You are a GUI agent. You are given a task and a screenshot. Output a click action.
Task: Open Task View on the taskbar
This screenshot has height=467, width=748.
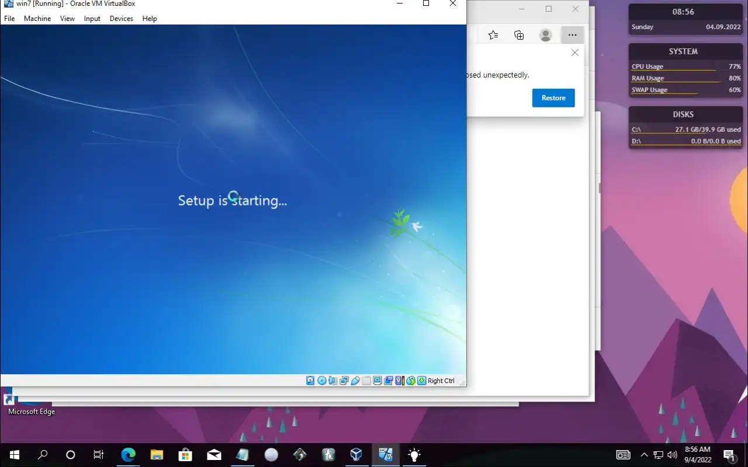pyautogui.click(x=99, y=455)
